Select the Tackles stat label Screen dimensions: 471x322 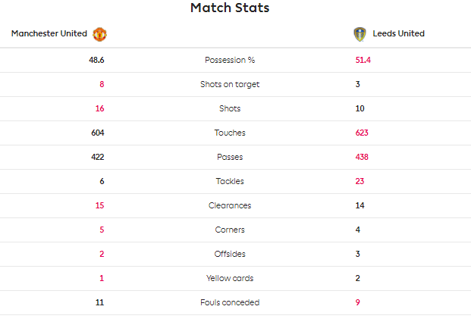click(x=230, y=181)
